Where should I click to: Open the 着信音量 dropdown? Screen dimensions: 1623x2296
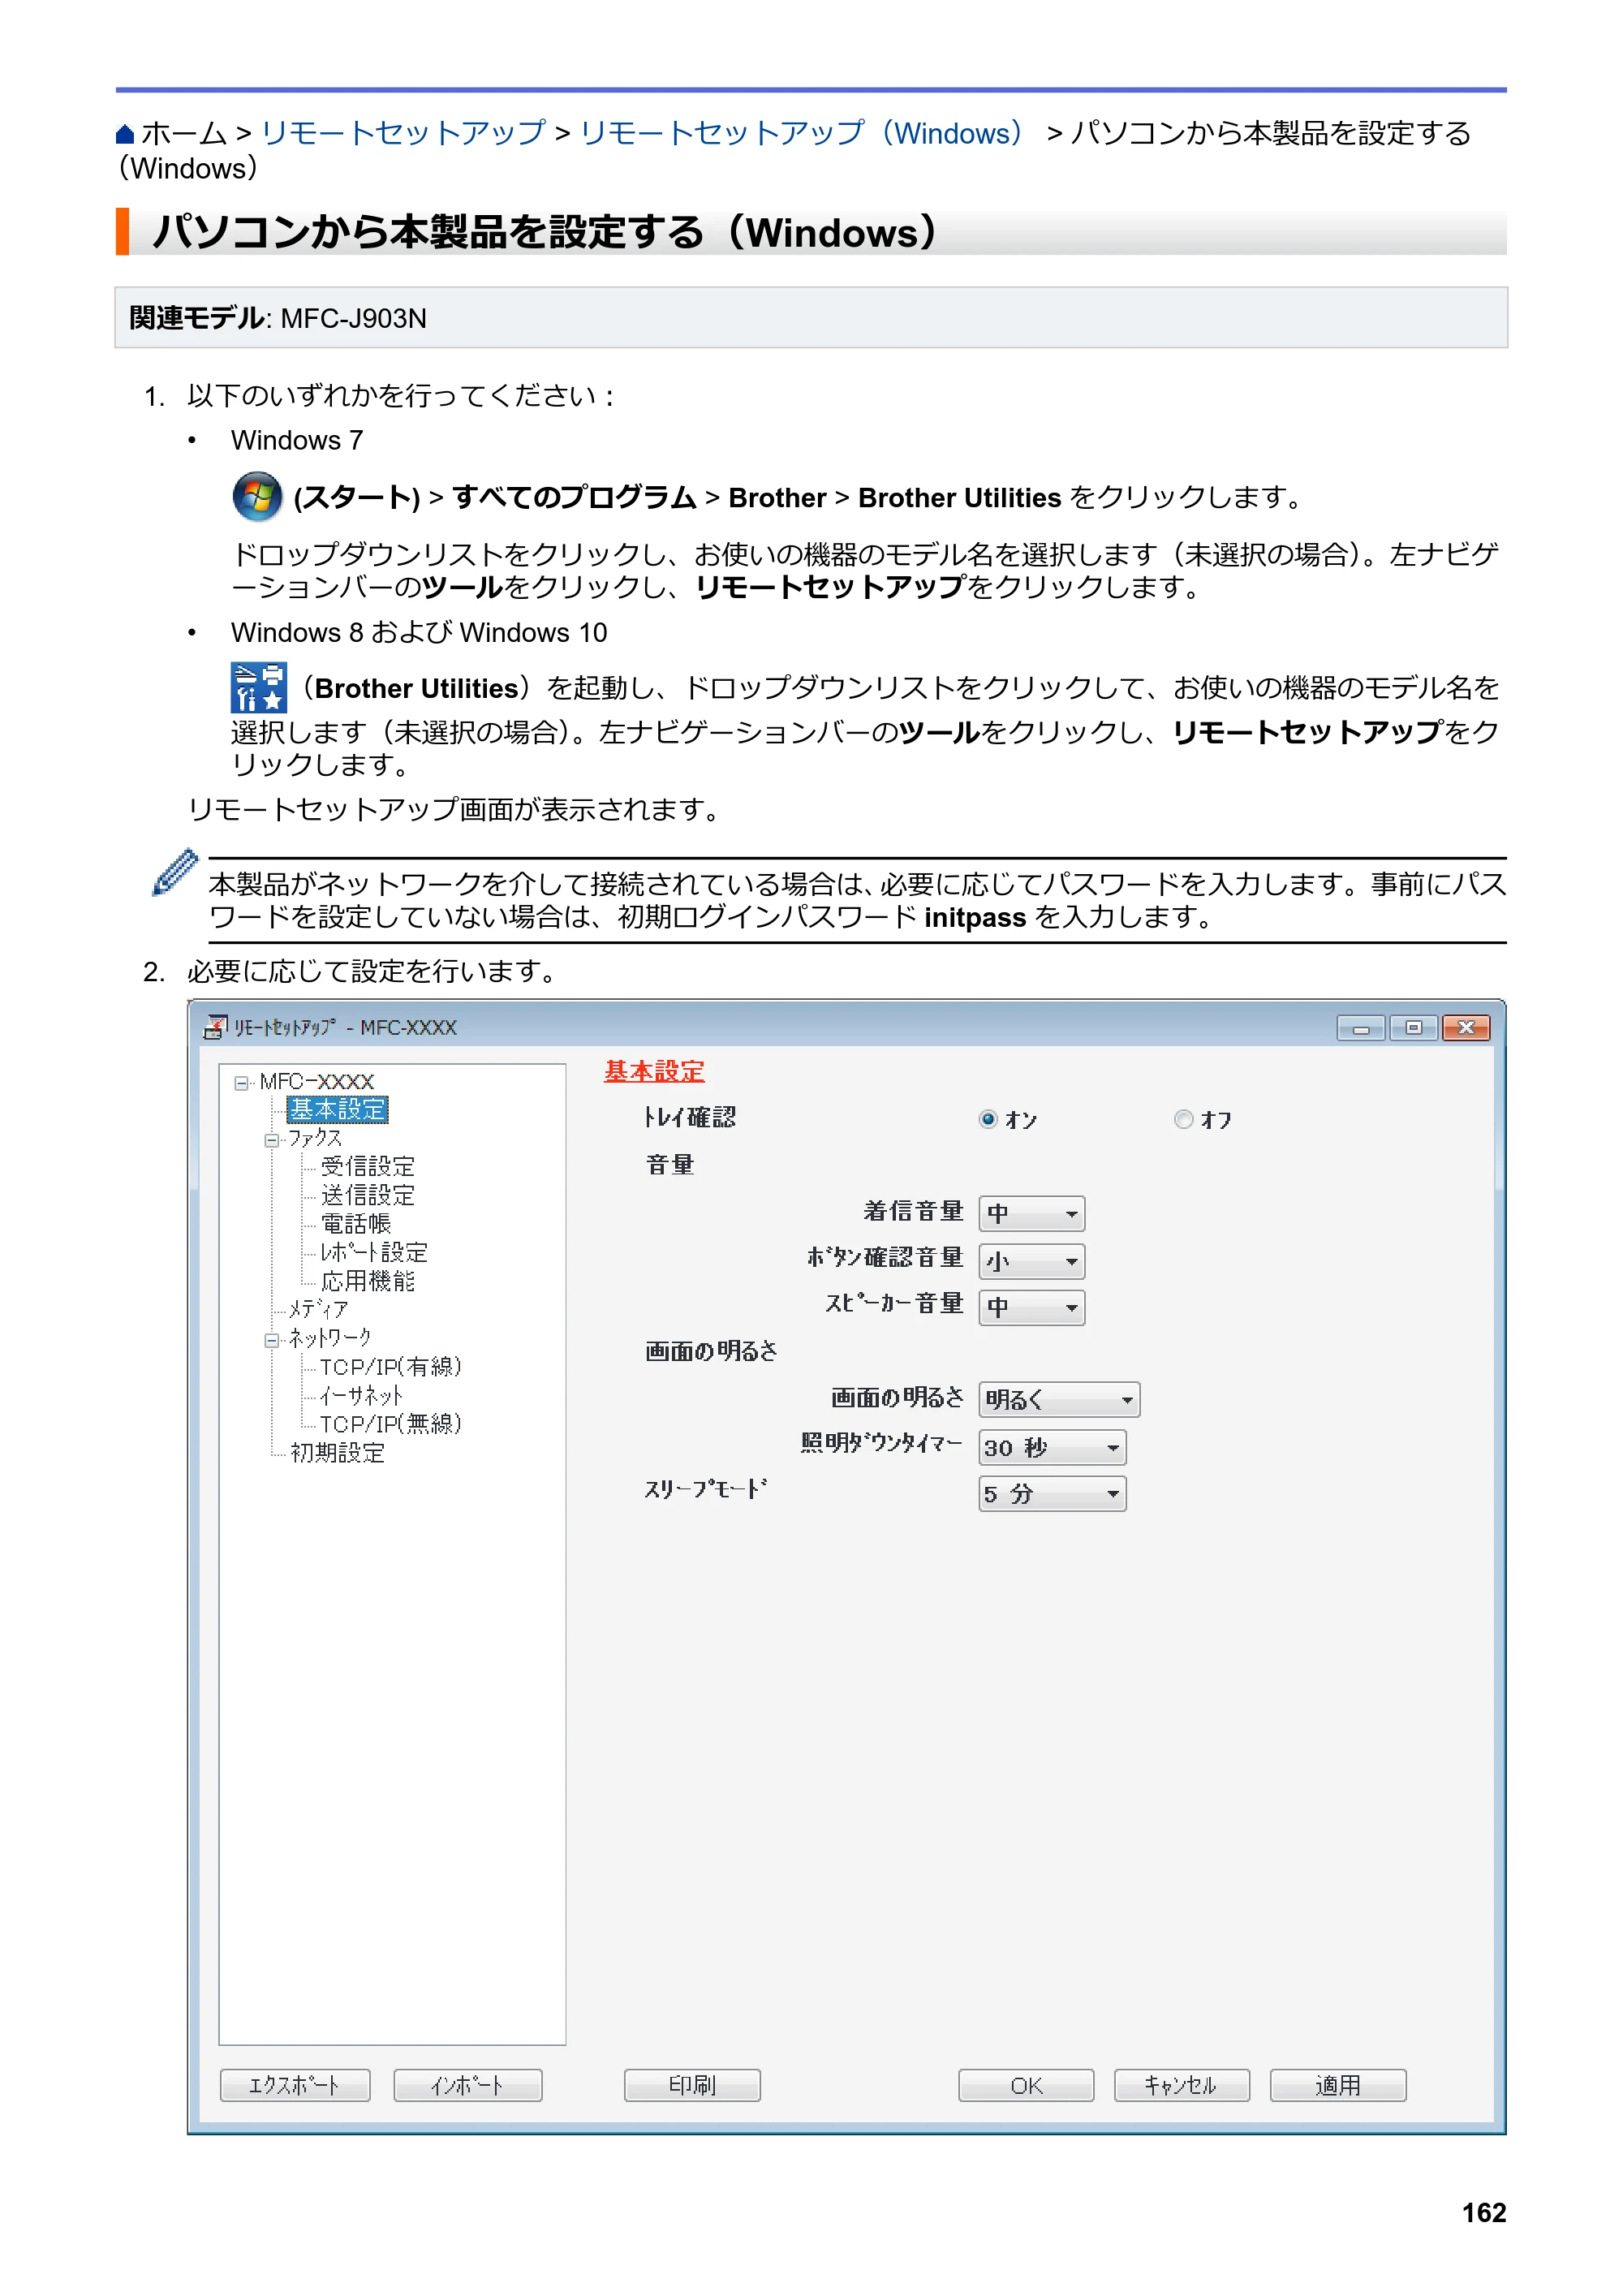click(x=1032, y=1214)
